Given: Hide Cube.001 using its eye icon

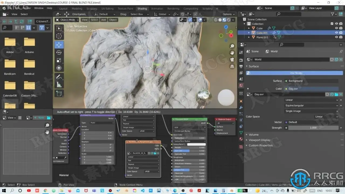Looking at the screenshot, I should pos(336,33).
